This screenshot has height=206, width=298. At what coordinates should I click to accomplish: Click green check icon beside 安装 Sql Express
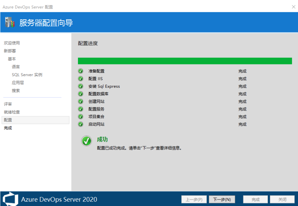(80, 86)
